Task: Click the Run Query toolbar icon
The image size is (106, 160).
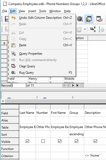Action: click(x=80, y=19)
